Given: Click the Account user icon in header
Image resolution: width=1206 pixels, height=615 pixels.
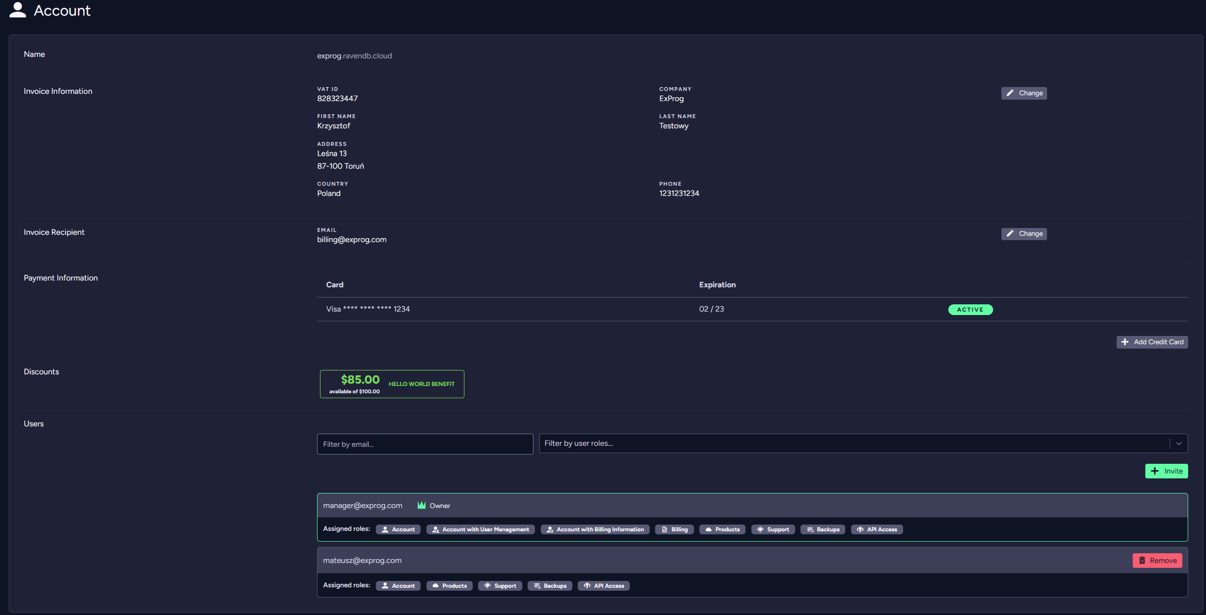Looking at the screenshot, I should tap(18, 10).
